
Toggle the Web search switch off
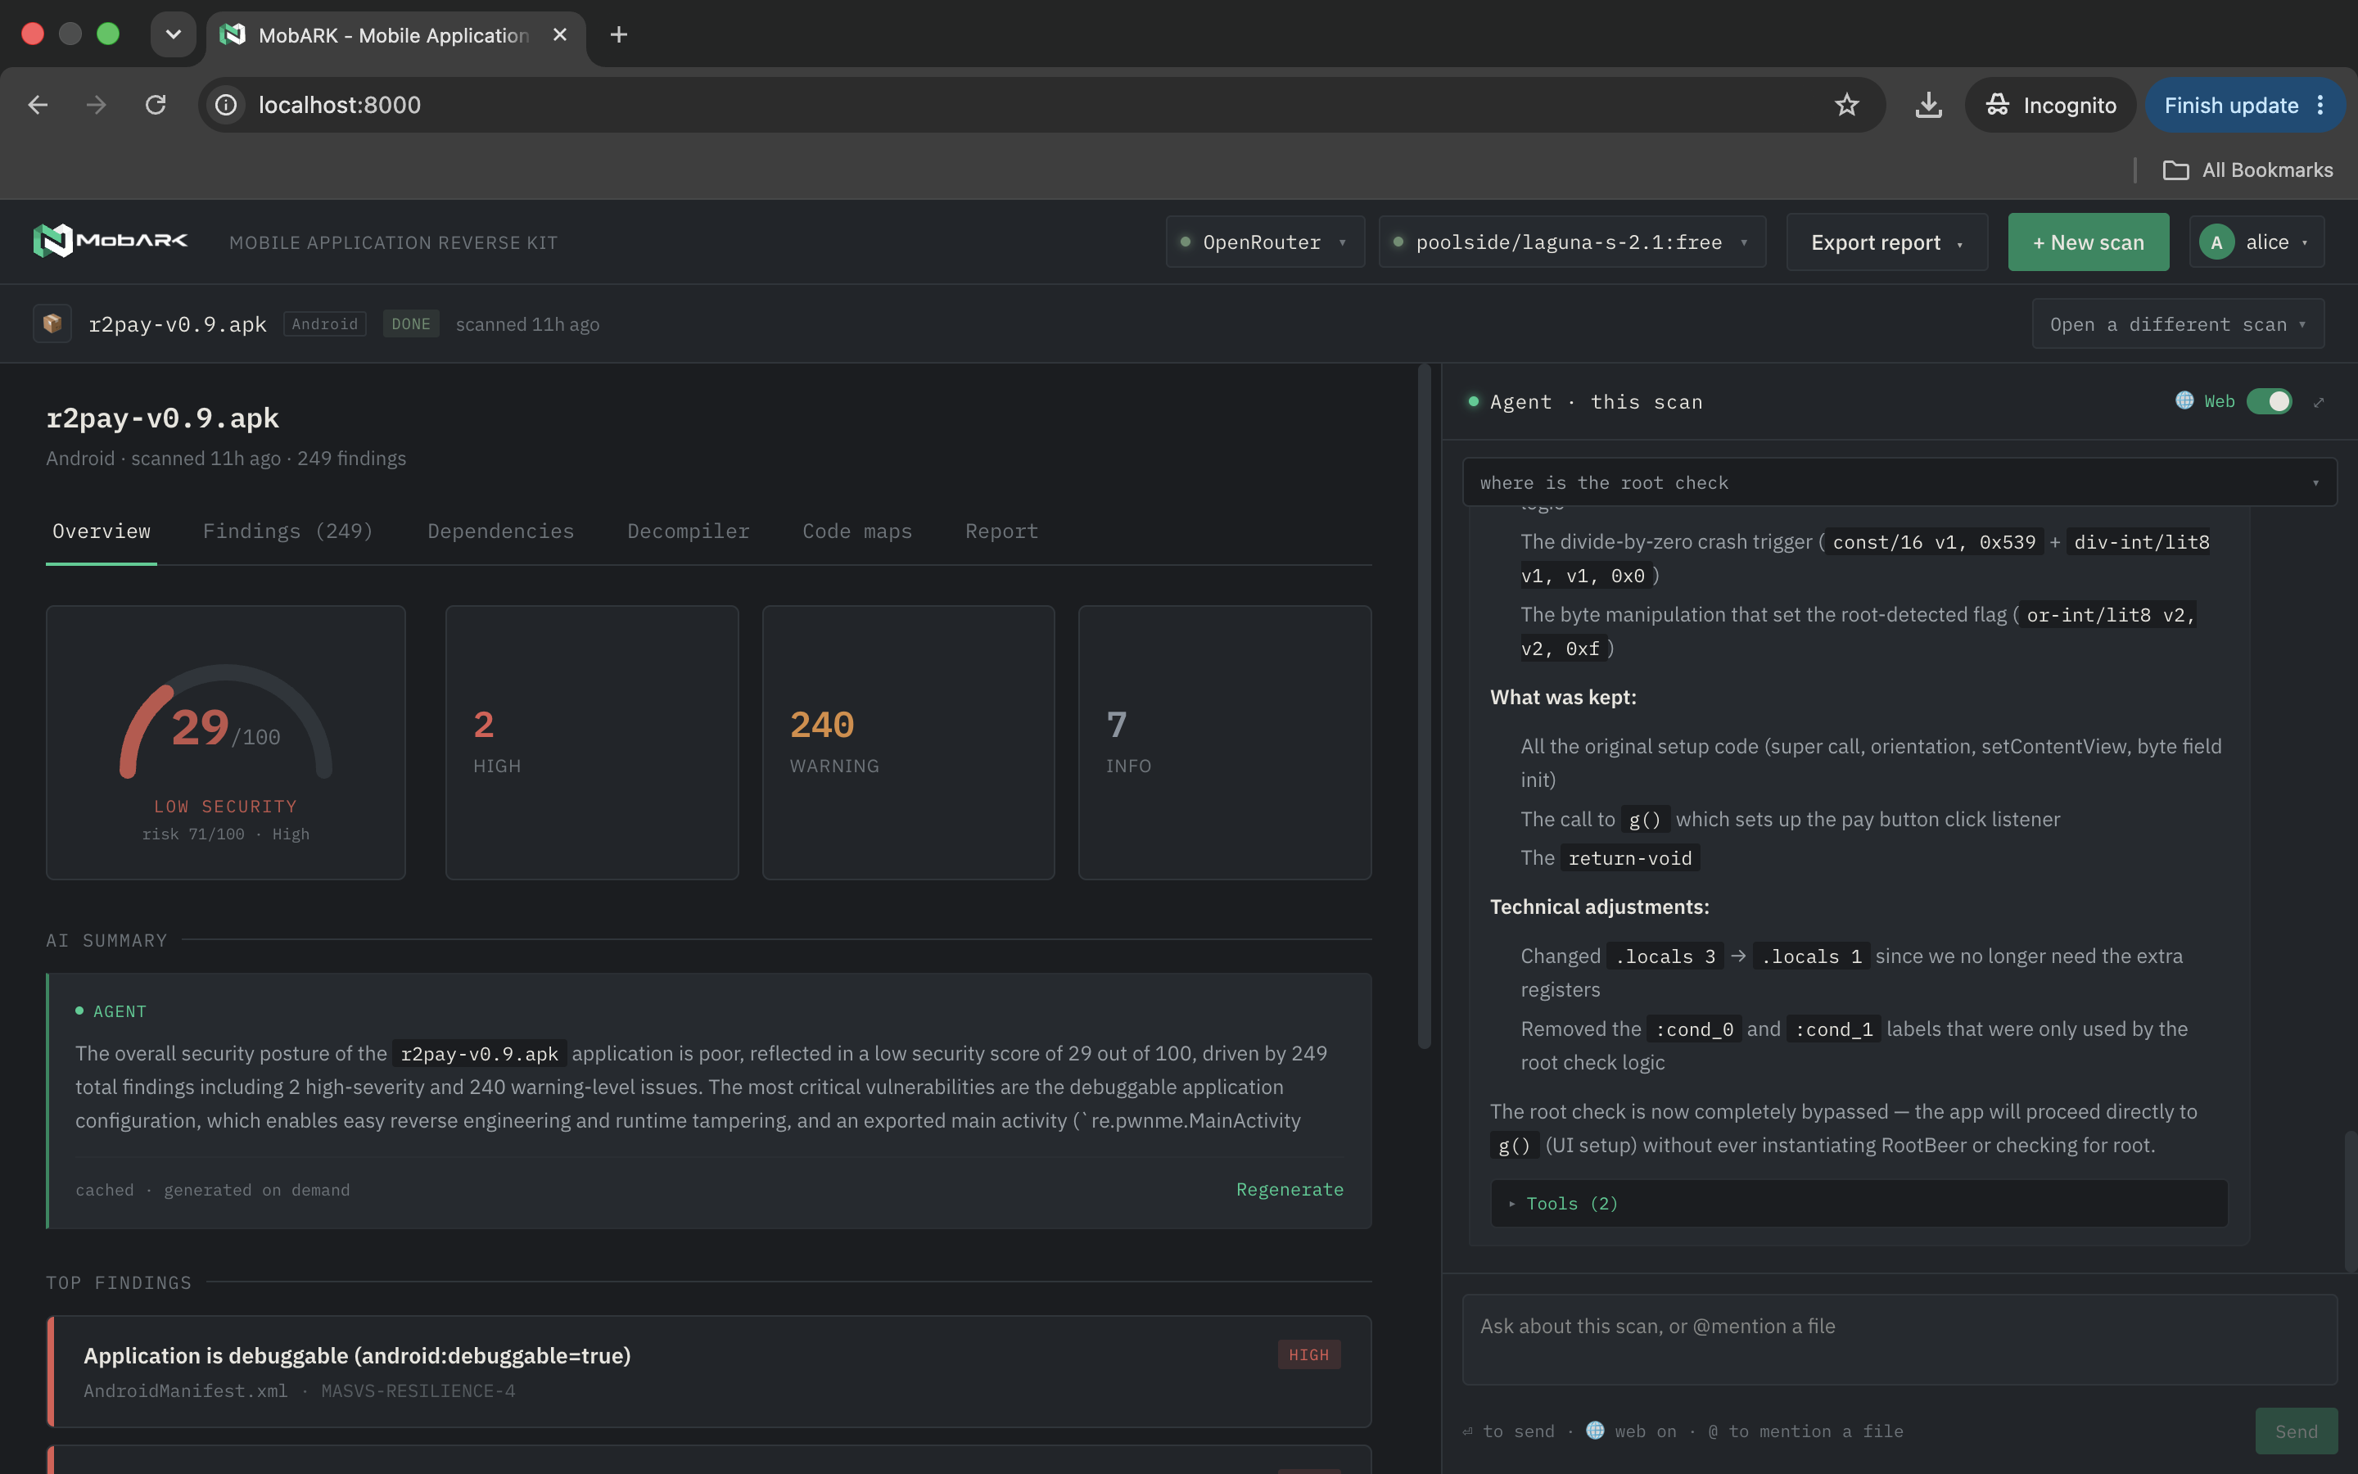[2270, 401]
